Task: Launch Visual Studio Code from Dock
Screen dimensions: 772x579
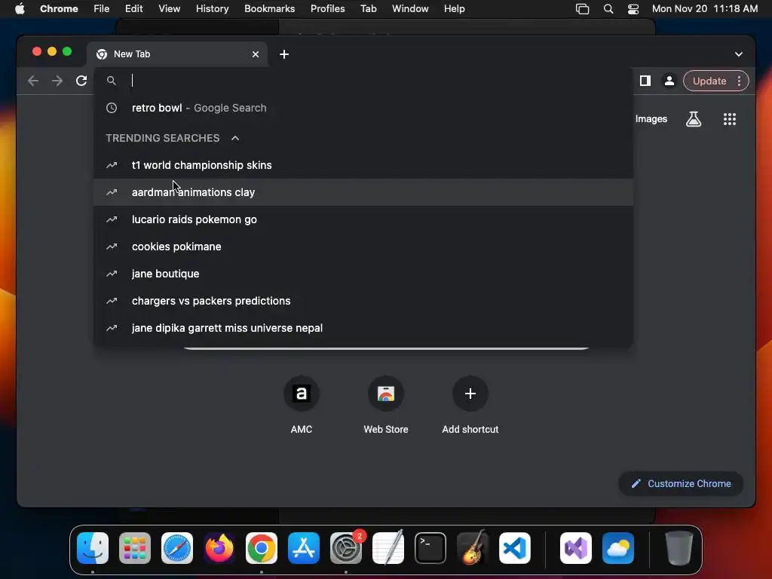Action: 514,548
